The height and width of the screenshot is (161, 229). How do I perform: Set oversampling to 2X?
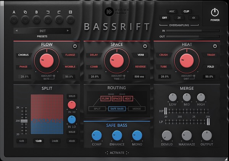click(x=179, y=18)
